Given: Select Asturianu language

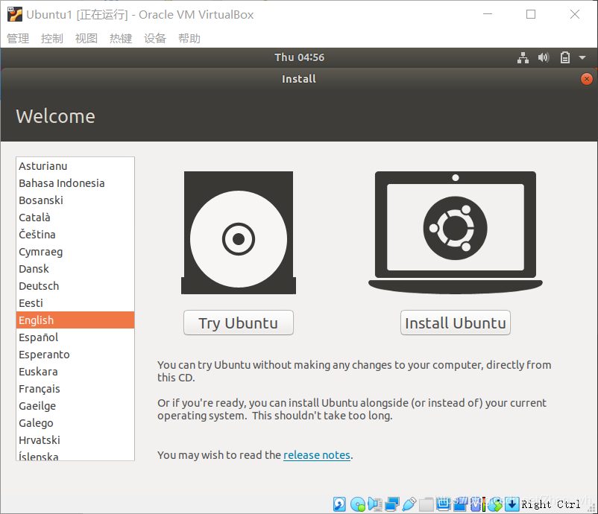Looking at the screenshot, I should (75, 166).
